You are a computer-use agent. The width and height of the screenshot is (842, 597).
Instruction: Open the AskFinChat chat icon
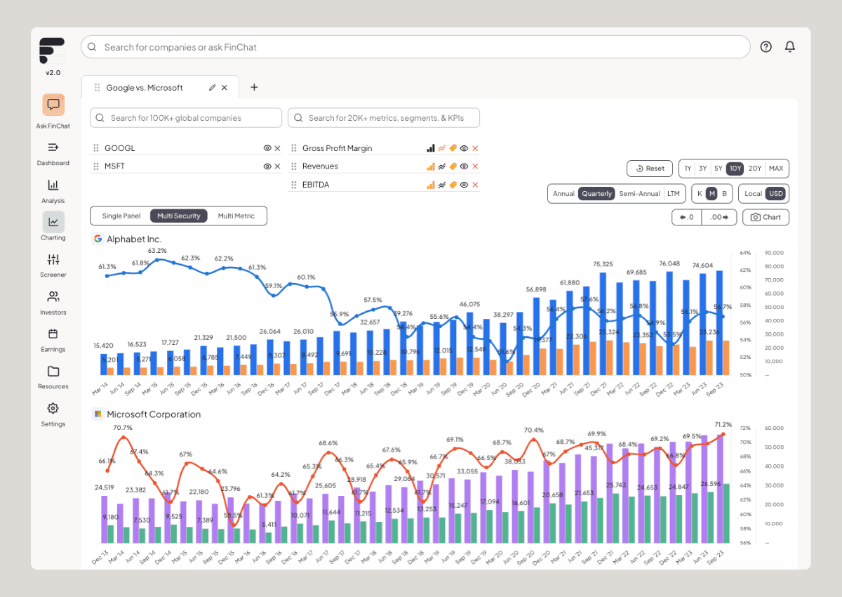[x=53, y=105]
